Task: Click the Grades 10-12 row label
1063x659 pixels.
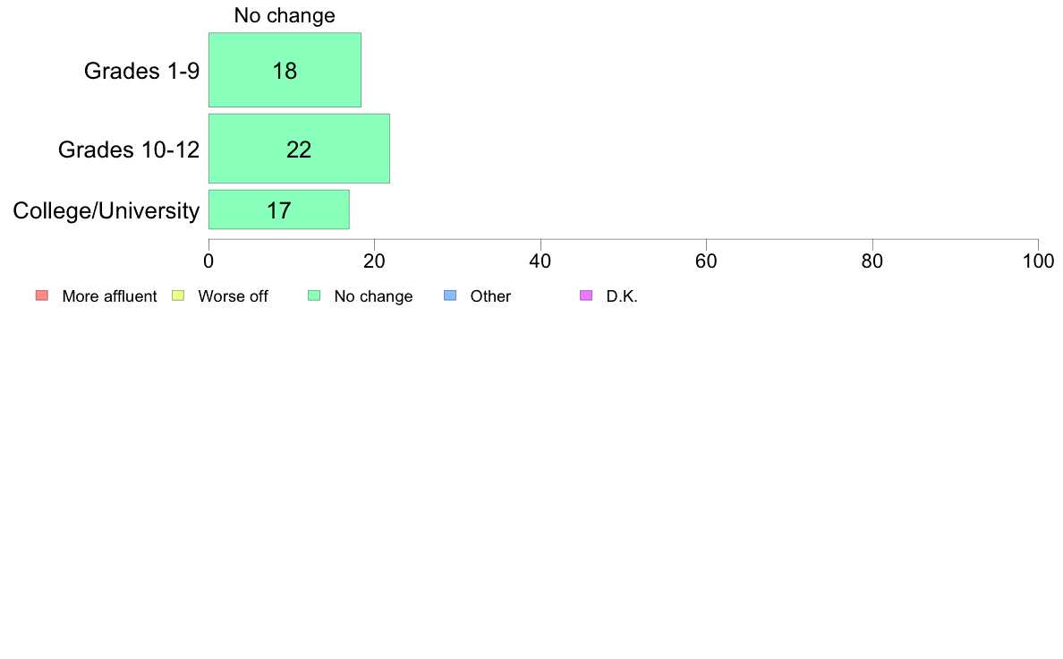Action: 129,150
